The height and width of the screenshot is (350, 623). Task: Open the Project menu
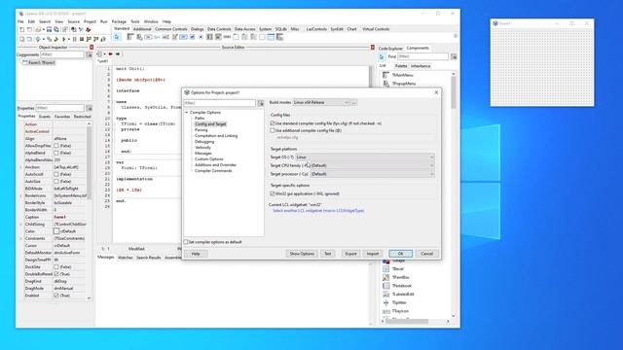[x=90, y=21]
